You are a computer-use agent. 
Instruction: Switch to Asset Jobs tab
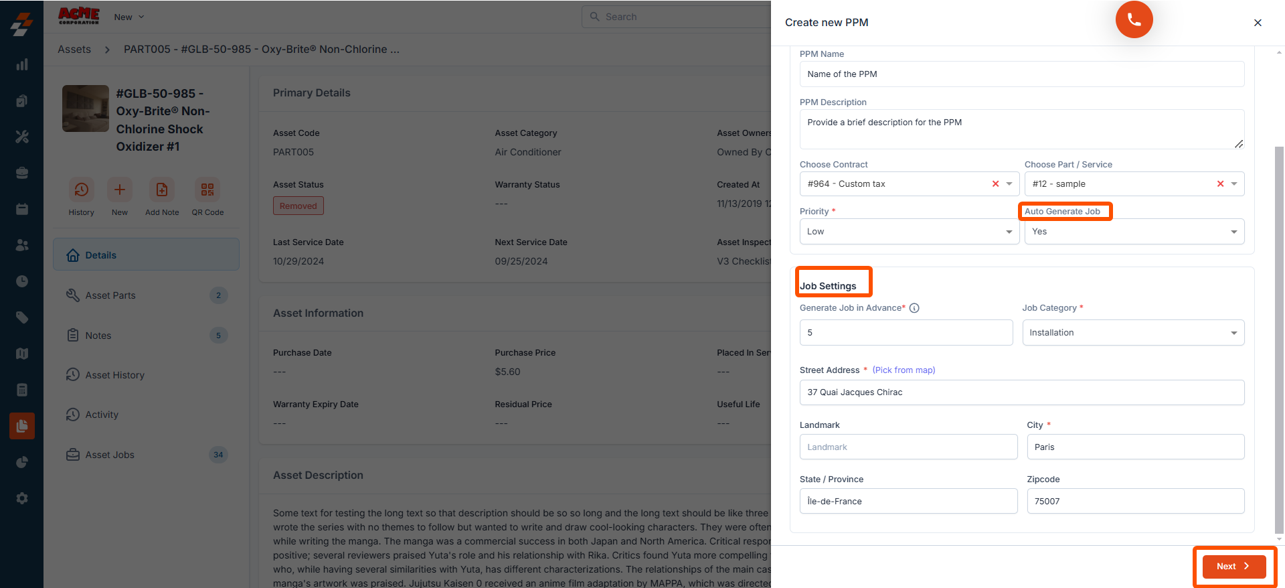tap(110, 455)
